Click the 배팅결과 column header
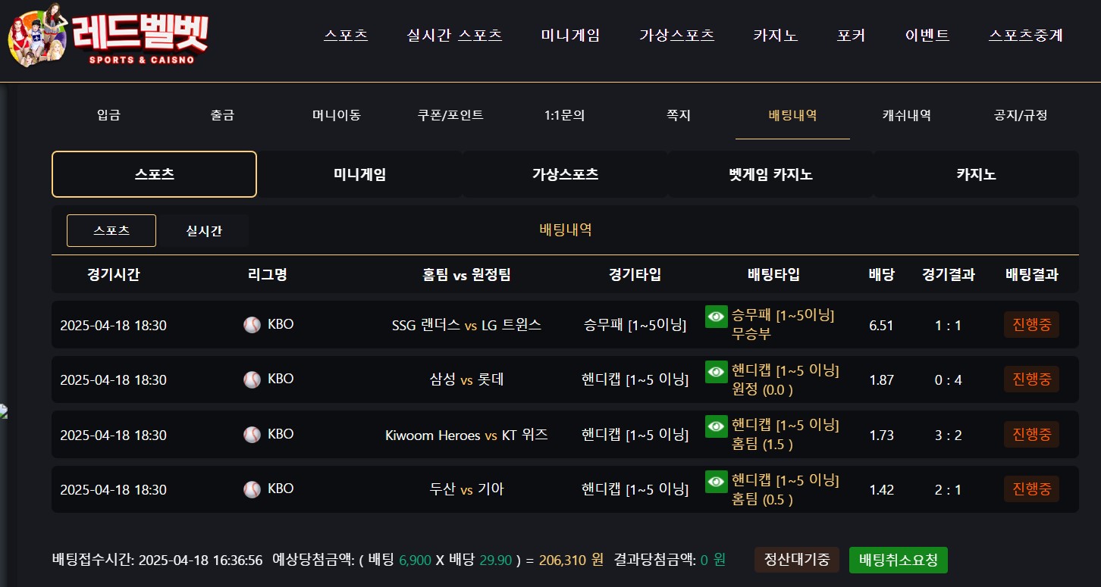 tap(1031, 275)
